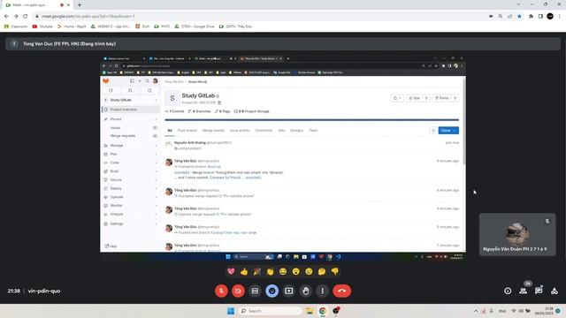
Task: Open Meet more options three-dot menu
Action: [322, 291]
